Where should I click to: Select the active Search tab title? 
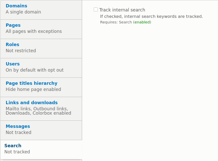(x=13, y=146)
